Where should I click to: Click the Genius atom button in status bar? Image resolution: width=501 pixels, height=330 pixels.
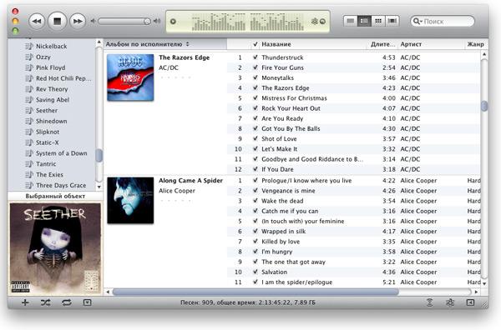pos(450,302)
